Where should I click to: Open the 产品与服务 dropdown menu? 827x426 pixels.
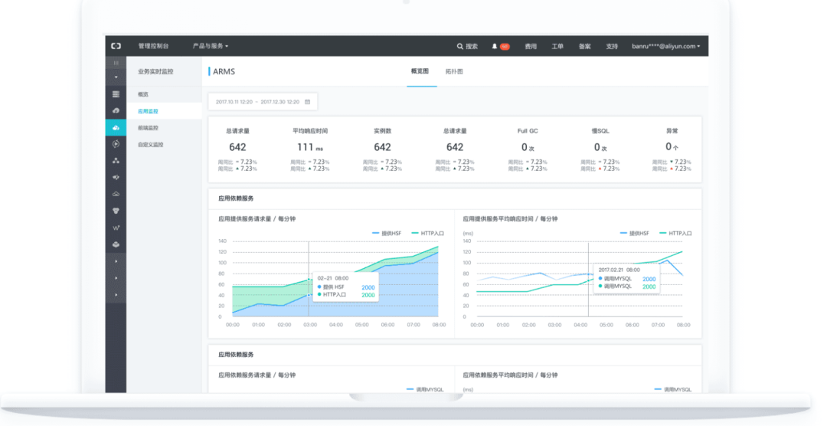pyautogui.click(x=211, y=47)
